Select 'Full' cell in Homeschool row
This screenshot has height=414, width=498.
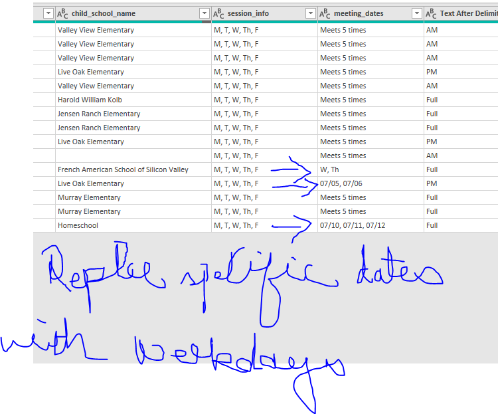pos(461,225)
